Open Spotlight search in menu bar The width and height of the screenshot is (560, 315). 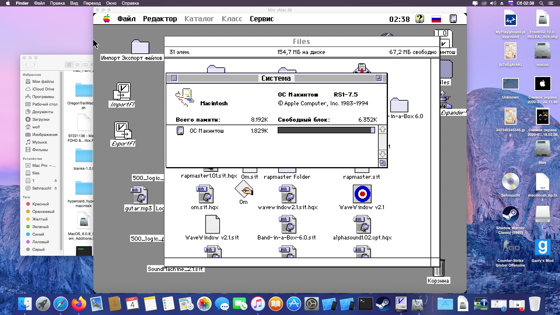click(541, 3)
